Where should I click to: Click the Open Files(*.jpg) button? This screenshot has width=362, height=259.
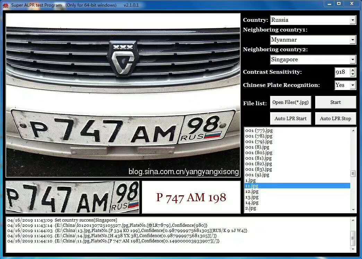point(291,102)
